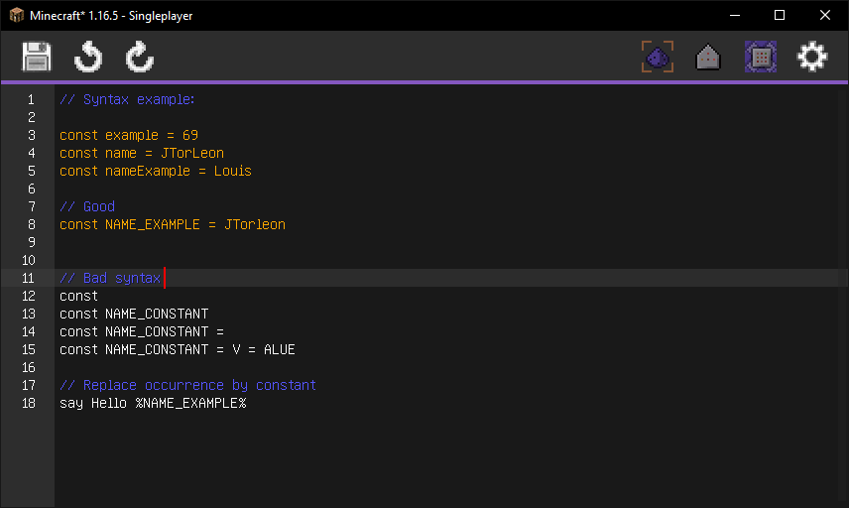Image resolution: width=849 pixels, height=508 pixels.
Task: Select the purple command block icon
Action: click(761, 57)
